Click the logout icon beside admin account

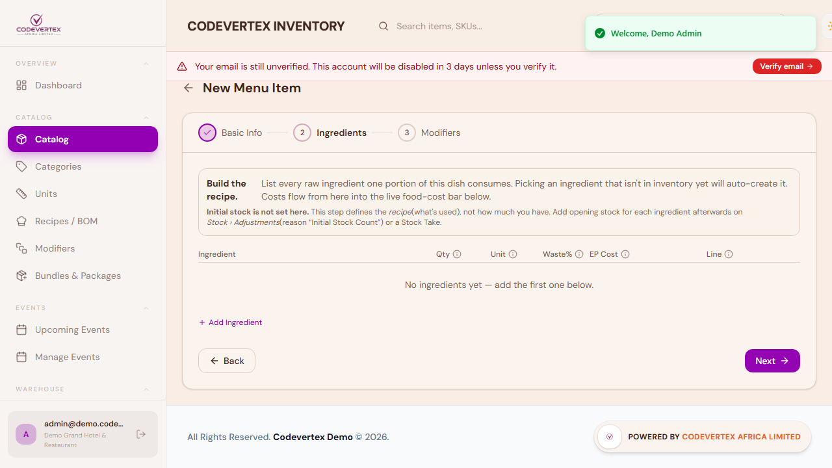click(141, 434)
